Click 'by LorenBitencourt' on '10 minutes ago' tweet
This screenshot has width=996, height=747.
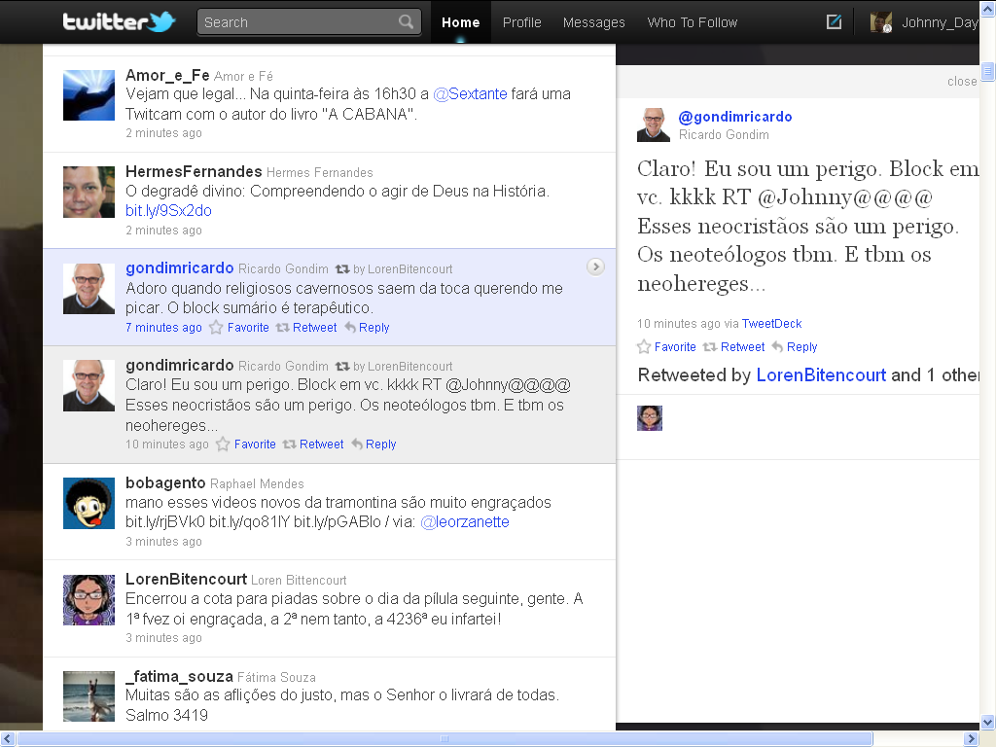coord(403,367)
